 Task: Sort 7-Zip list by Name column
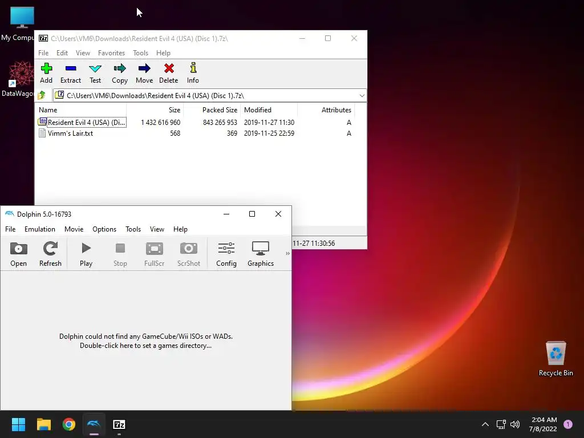[81, 110]
